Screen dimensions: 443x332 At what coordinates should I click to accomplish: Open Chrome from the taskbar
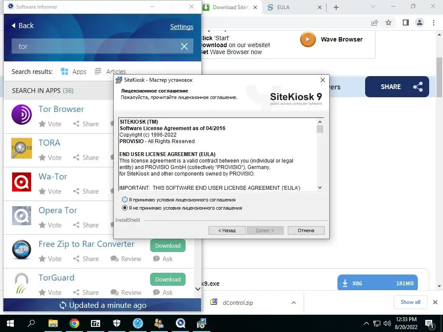pos(74,323)
